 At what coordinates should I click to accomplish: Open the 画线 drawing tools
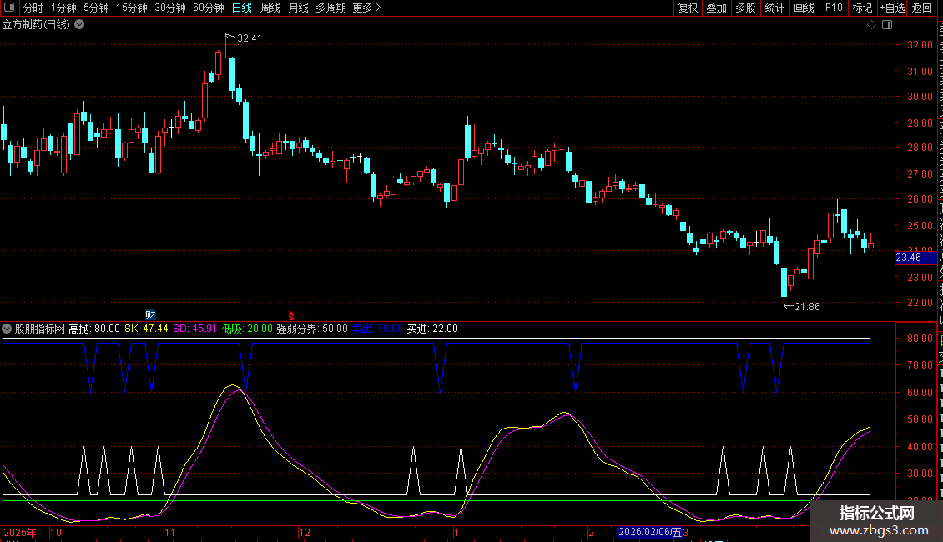[x=804, y=8]
